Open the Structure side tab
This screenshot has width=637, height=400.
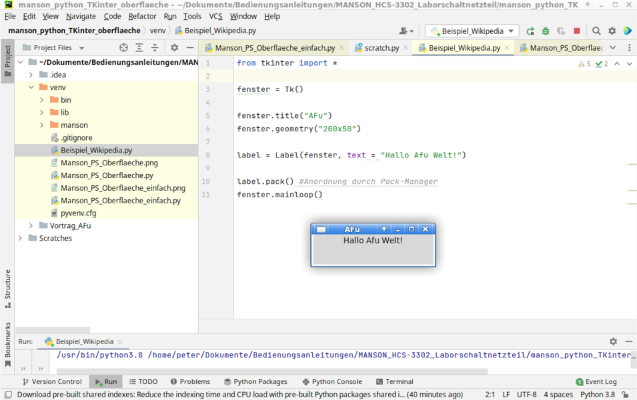click(7, 289)
